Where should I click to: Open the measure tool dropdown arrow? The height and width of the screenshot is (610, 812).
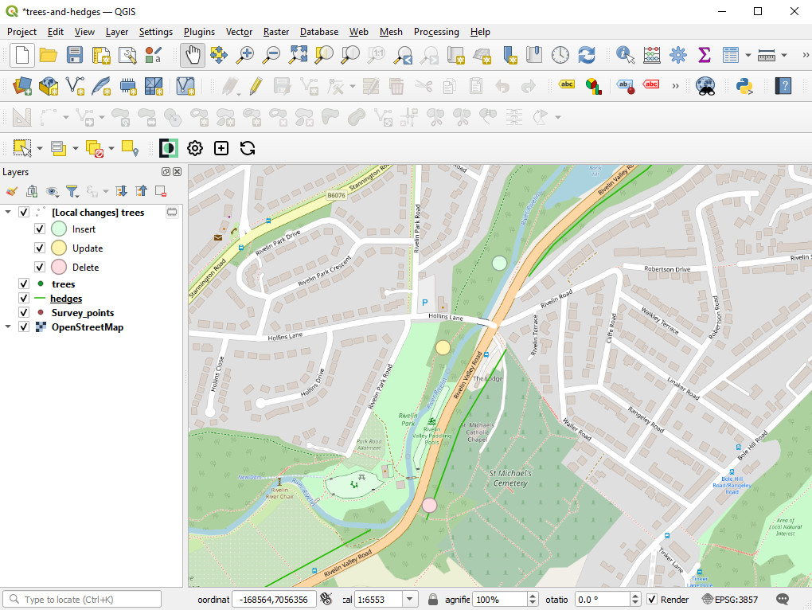pos(784,55)
